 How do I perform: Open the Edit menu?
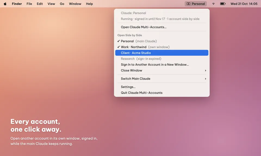point(40,4)
